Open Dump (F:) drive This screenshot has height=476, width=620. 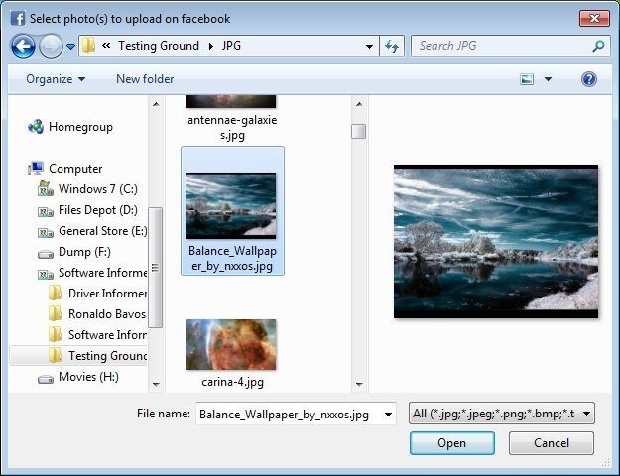tap(84, 252)
